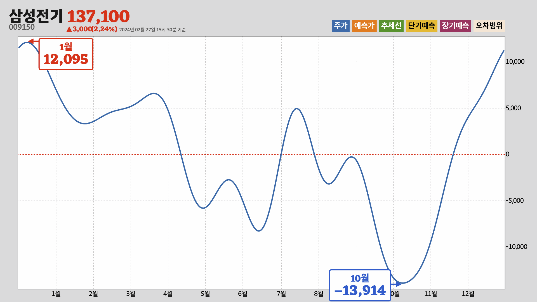Click the 7월 x-axis label
The width and height of the screenshot is (537, 302).
[x=281, y=294]
